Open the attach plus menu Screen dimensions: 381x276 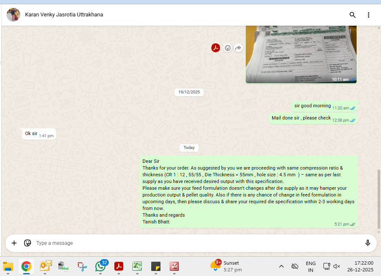[x=14, y=243]
